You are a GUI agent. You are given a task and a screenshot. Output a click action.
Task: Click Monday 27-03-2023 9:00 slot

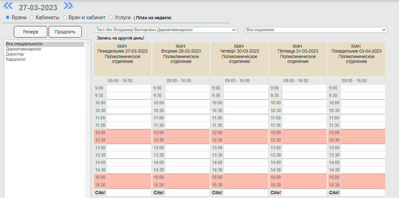coord(129,88)
